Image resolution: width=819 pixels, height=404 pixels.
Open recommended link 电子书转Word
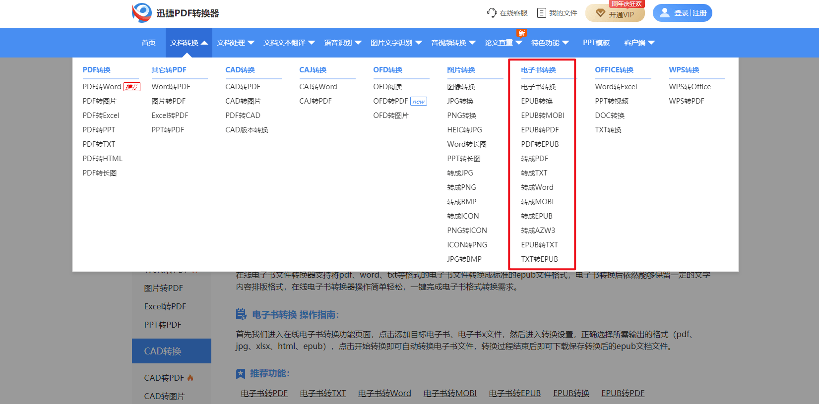click(385, 394)
